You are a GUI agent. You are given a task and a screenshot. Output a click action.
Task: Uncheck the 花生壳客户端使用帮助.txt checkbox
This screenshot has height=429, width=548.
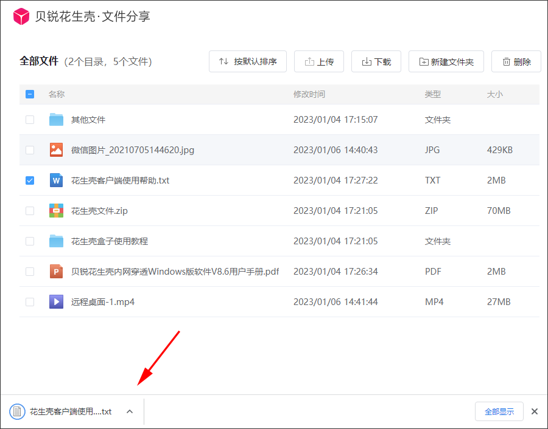30,180
